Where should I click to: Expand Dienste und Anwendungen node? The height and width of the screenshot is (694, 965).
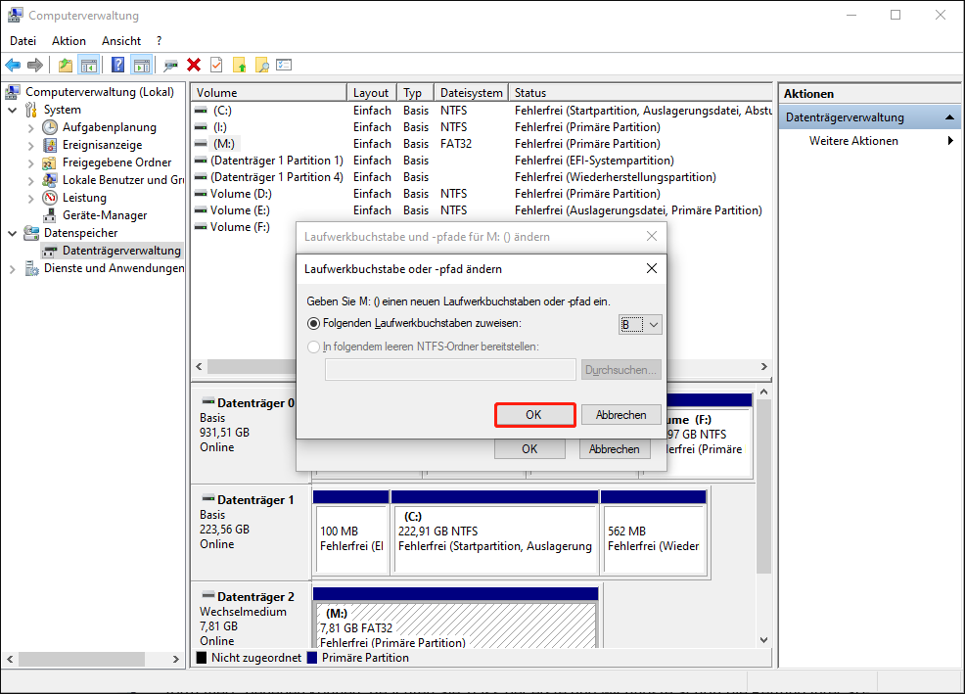click(x=12, y=268)
